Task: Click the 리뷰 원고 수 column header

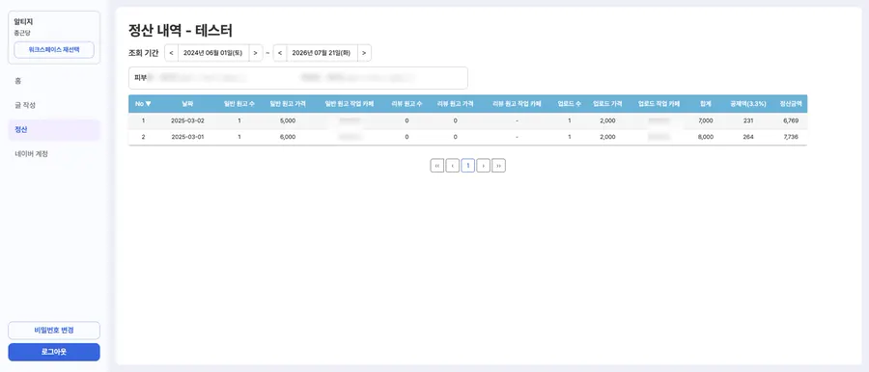Action: coord(406,104)
